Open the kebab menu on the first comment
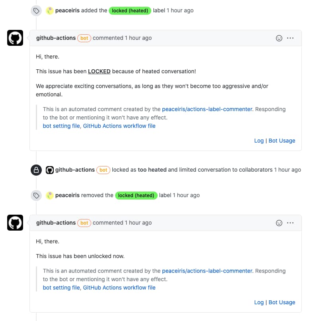The height and width of the screenshot is (321, 309). click(x=290, y=38)
